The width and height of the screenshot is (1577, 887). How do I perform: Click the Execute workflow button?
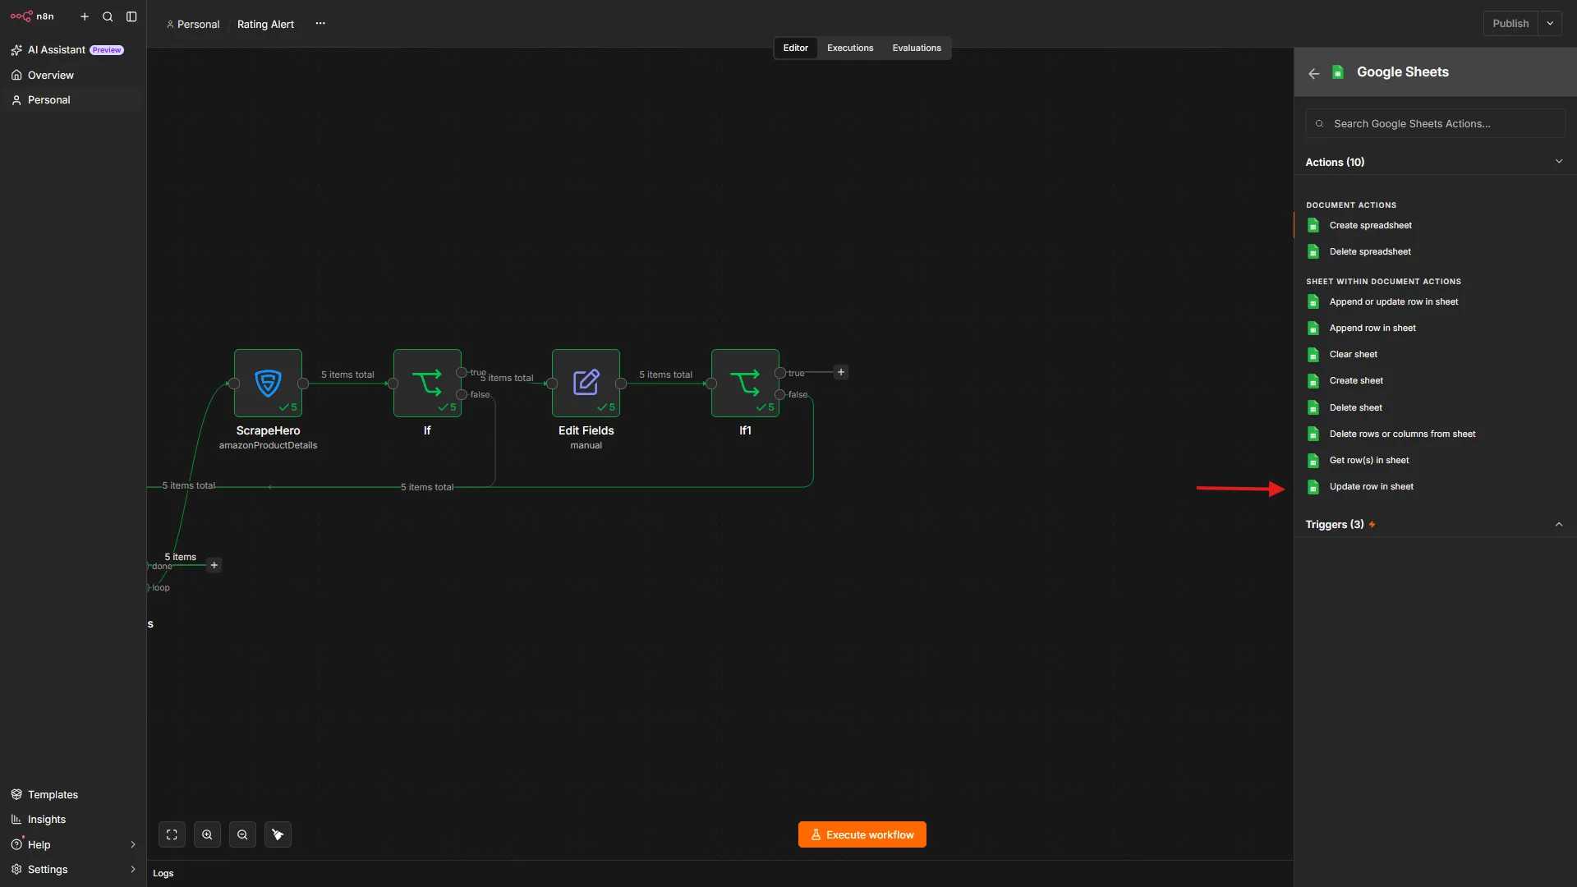862,834
